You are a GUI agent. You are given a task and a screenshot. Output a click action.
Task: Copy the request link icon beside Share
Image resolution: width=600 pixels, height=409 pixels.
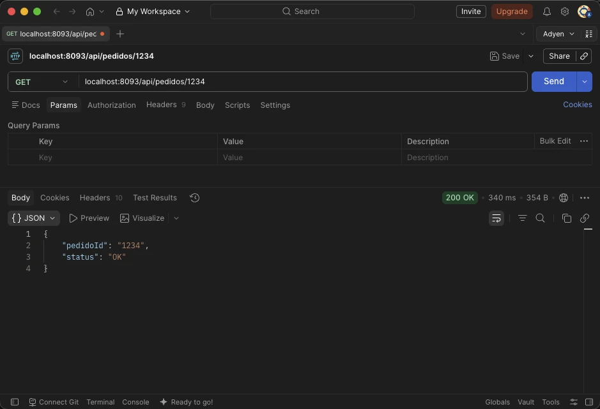click(584, 56)
